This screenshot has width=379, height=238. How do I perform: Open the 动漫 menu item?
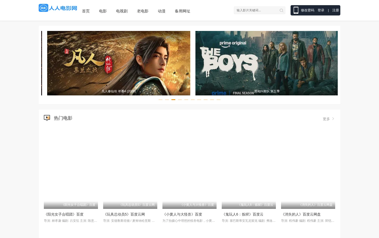(x=162, y=11)
